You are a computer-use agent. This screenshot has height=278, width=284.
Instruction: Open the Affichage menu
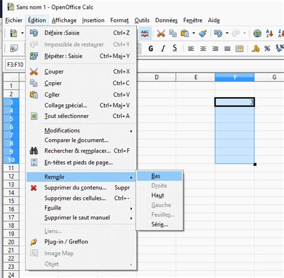64,20
